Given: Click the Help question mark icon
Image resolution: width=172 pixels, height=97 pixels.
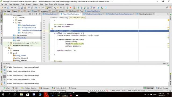Looking at the screenshot, I should click(106, 8).
